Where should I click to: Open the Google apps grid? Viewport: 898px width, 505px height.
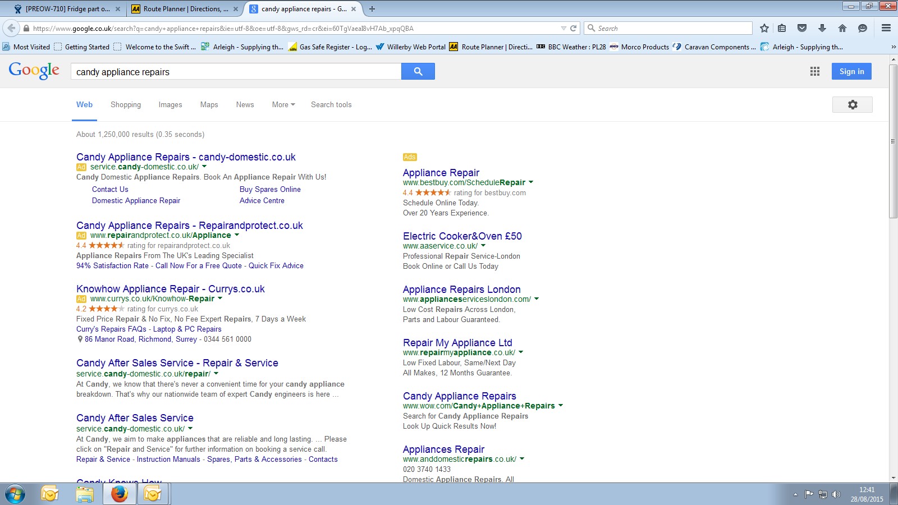point(815,71)
